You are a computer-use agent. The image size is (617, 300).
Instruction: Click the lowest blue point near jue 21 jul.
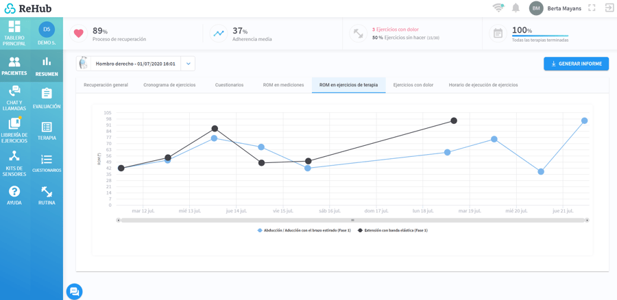click(541, 172)
